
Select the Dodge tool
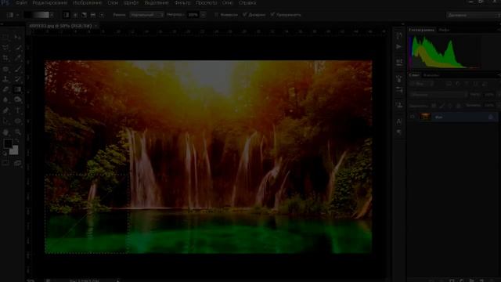pyautogui.click(x=18, y=99)
